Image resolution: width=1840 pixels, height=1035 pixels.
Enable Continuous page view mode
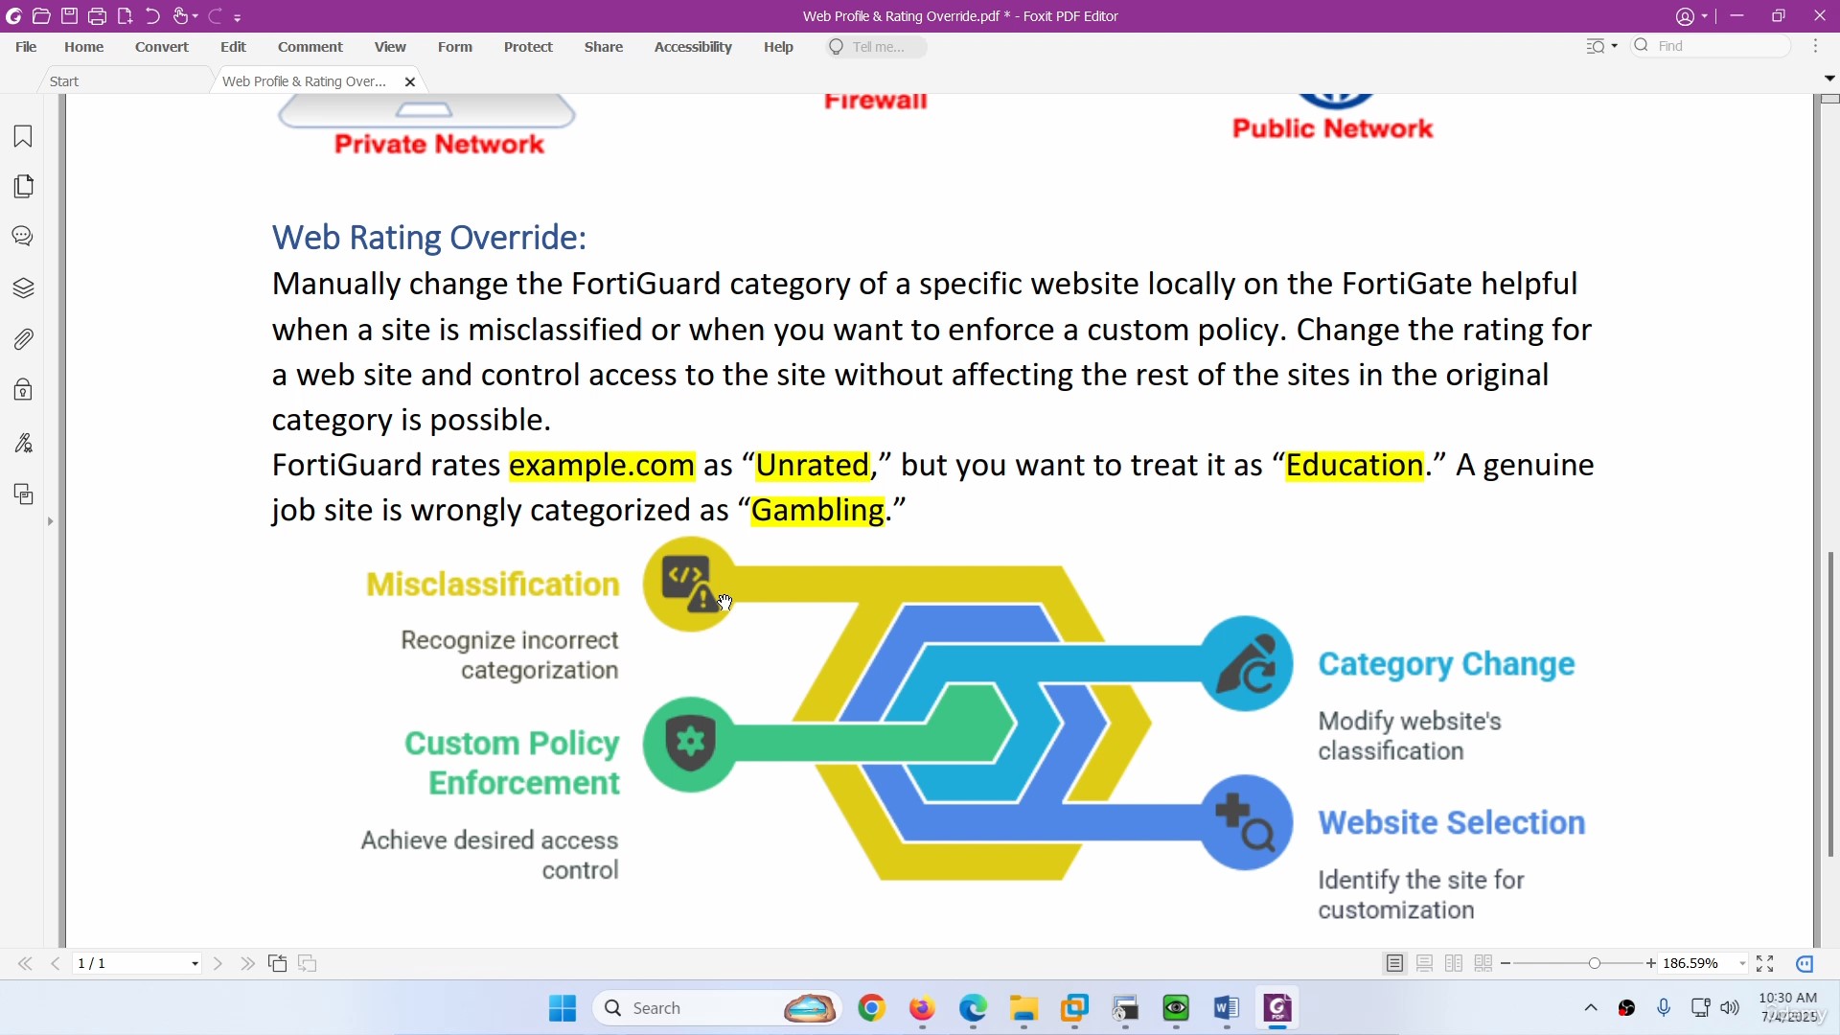coord(1424,963)
